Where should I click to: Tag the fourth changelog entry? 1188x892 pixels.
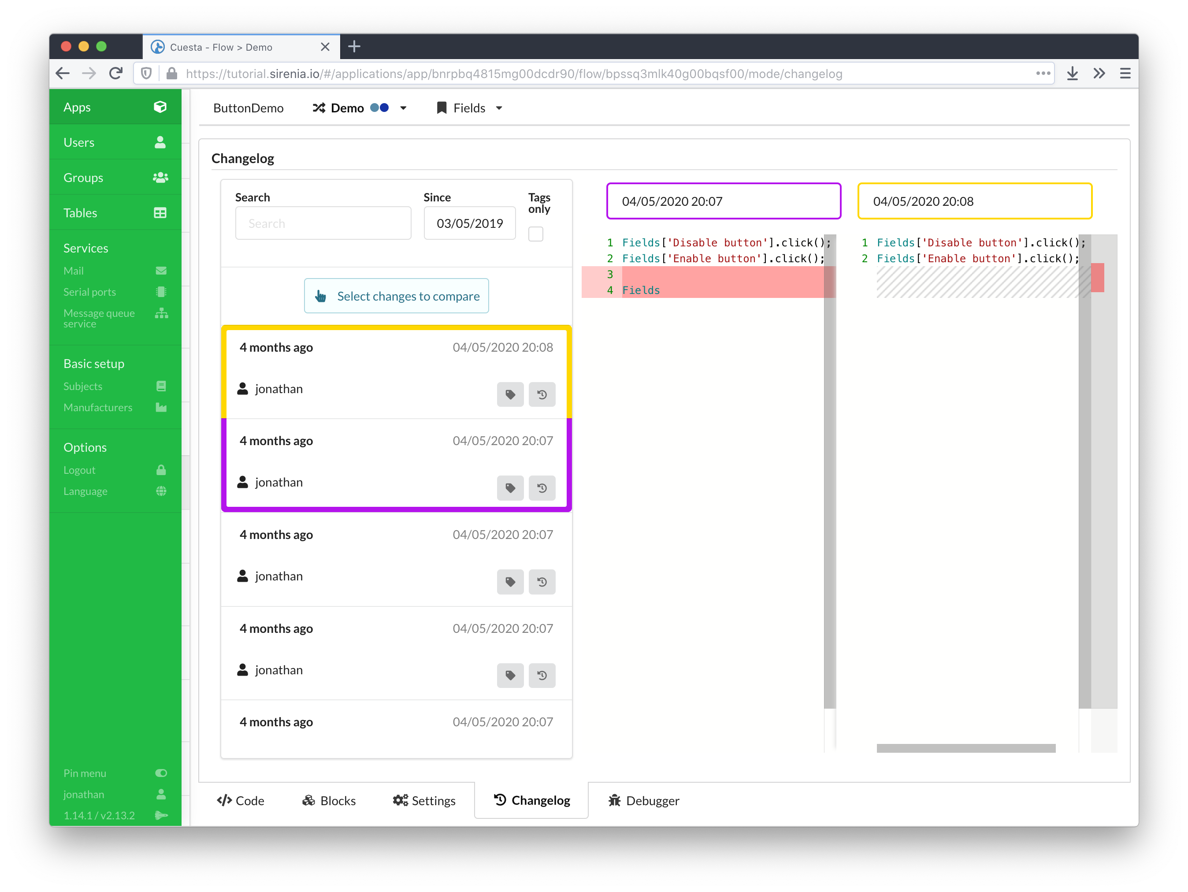point(510,676)
